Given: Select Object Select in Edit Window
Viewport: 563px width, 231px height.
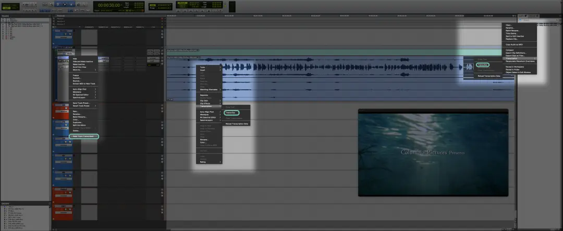Looking at the screenshot, I should click(519, 72).
